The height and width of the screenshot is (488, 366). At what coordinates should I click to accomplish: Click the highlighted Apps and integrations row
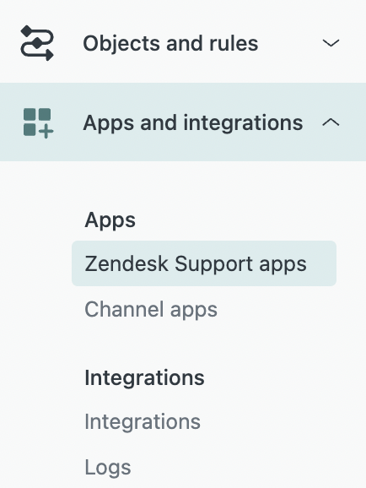pos(183,122)
